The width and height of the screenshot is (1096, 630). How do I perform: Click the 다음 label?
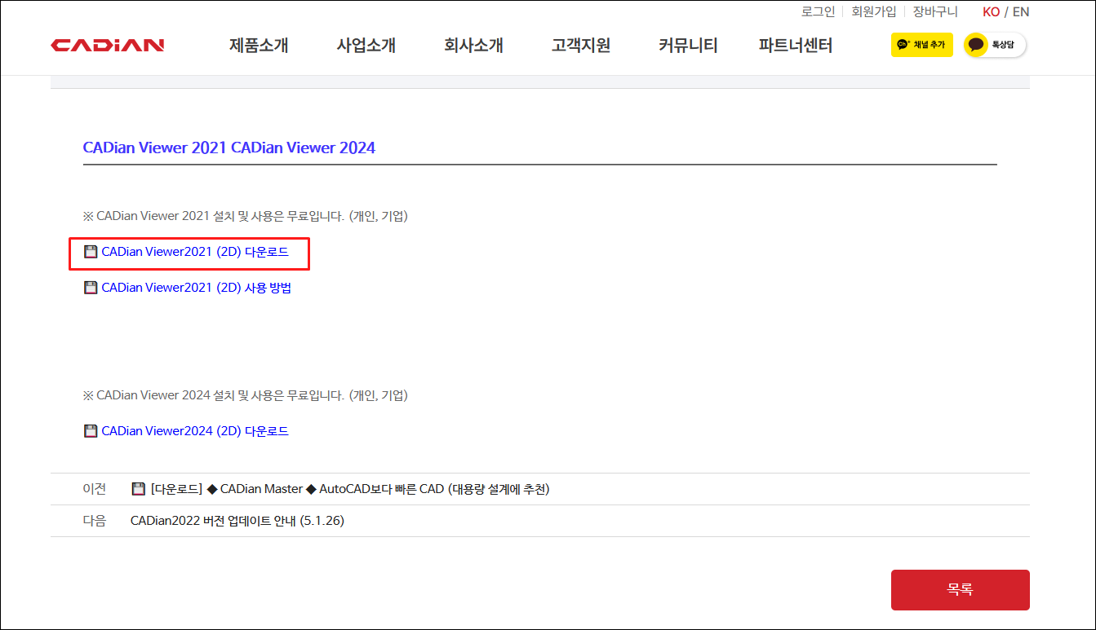click(x=95, y=521)
